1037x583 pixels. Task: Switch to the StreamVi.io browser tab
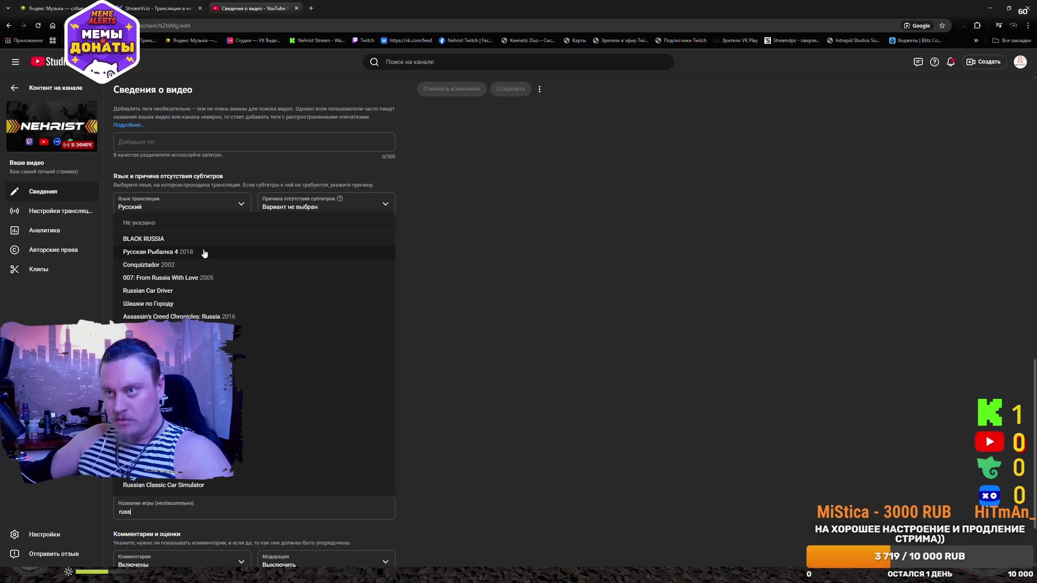[162, 9]
